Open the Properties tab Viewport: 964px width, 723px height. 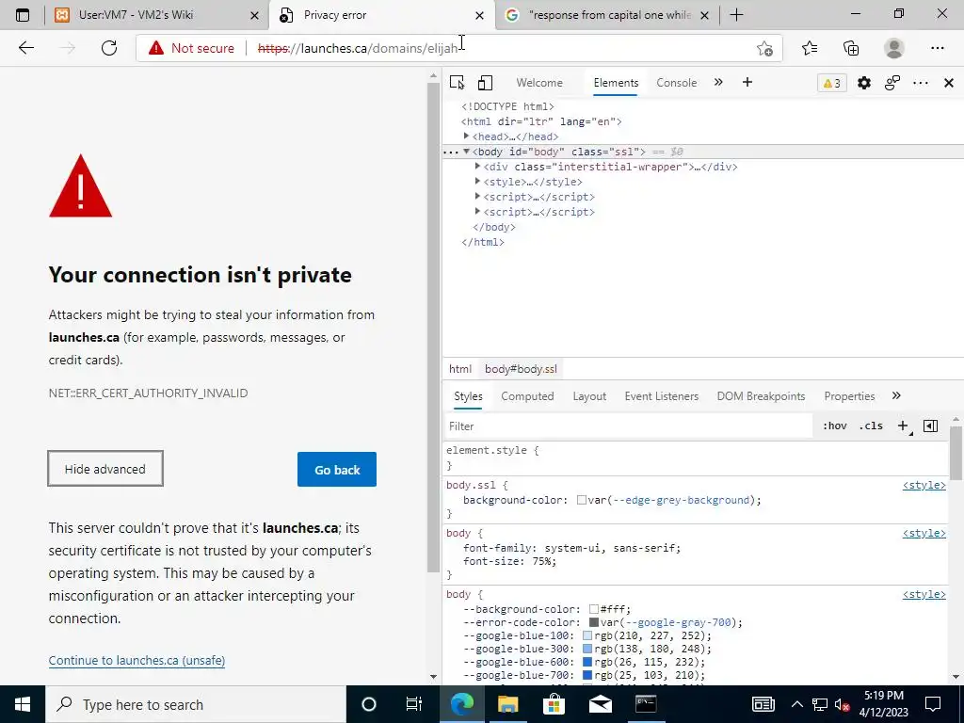(x=849, y=396)
